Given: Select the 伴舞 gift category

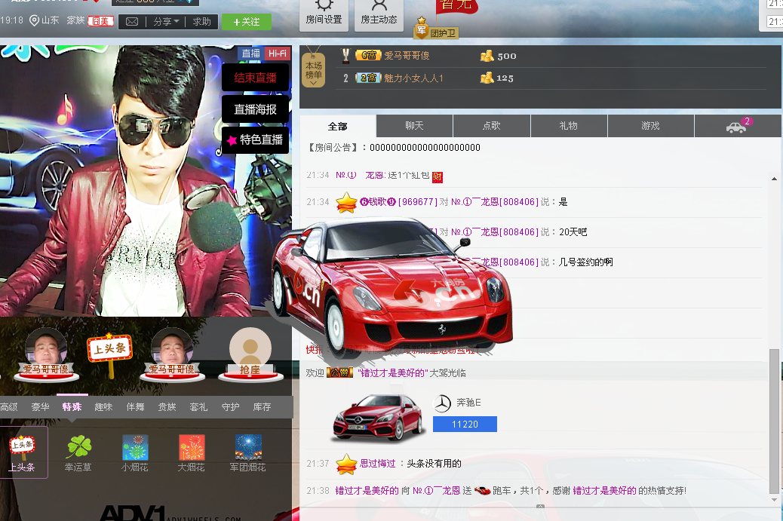Looking at the screenshot, I should click(135, 406).
